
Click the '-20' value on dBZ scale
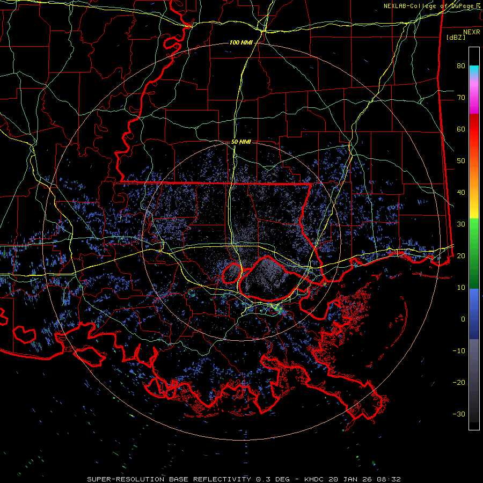(x=459, y=382)
